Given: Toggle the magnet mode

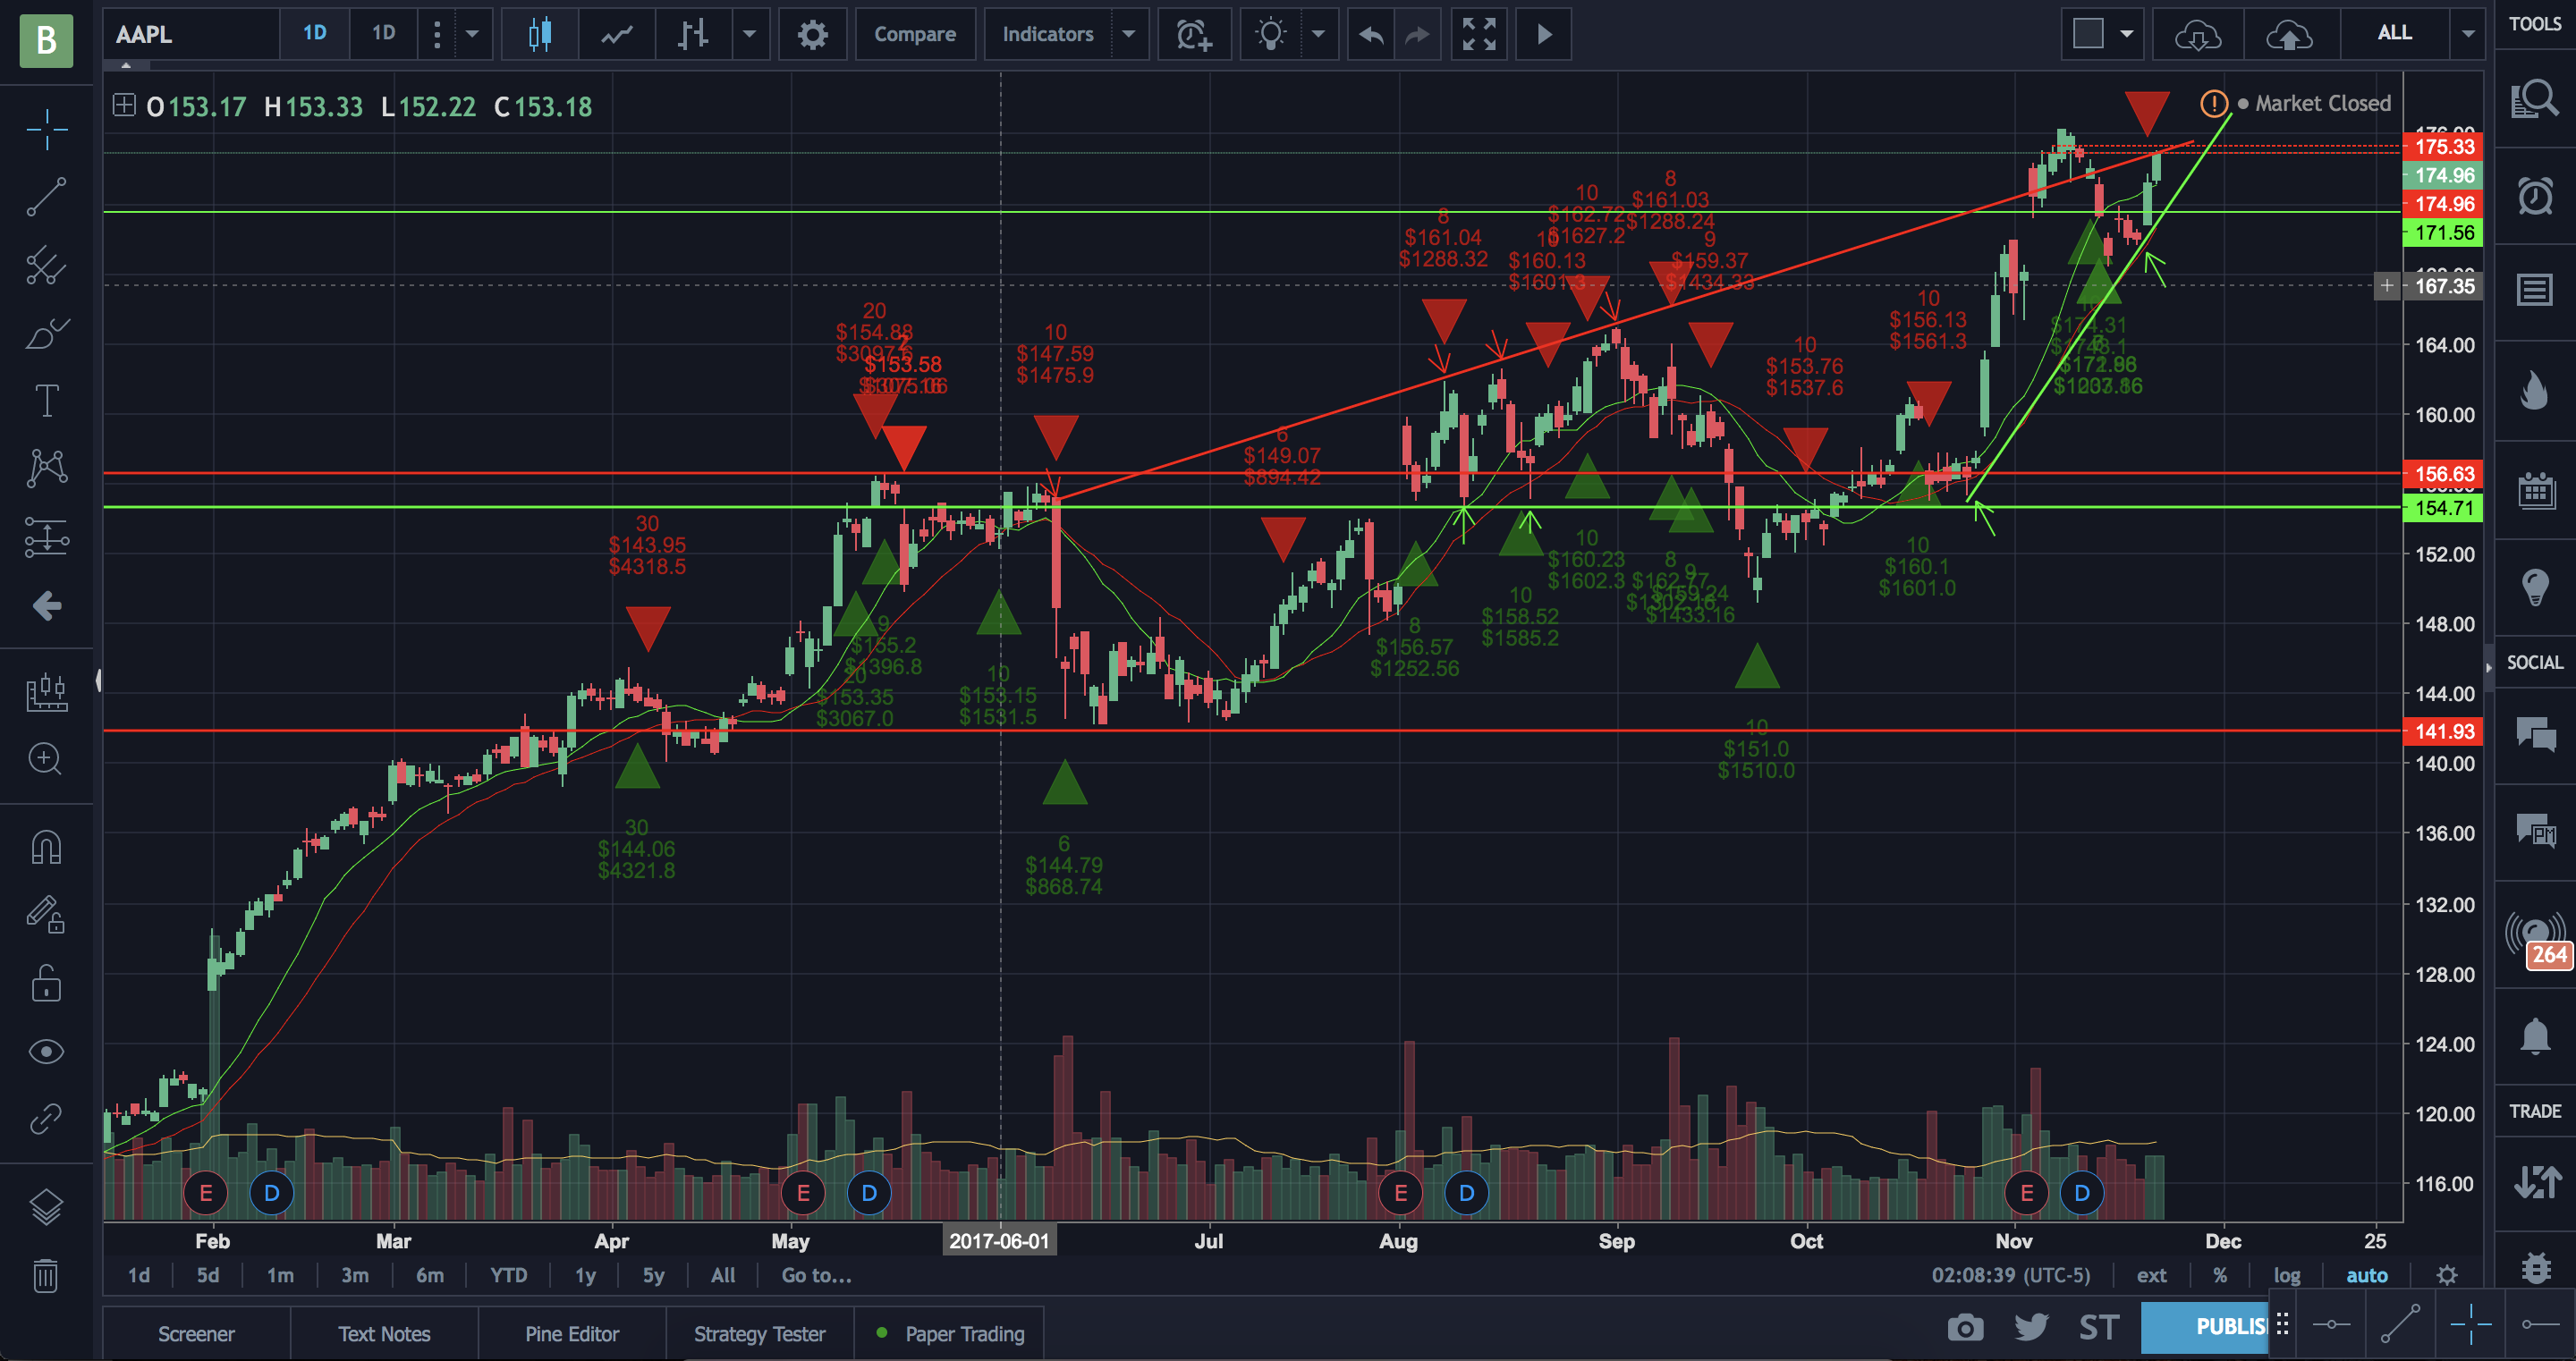Looking at the screenshot, I should [46, 848].
